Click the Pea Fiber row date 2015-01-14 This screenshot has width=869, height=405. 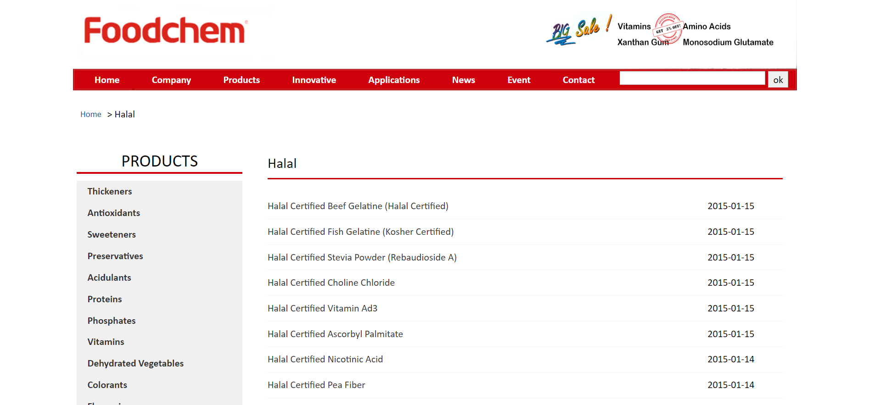click(731, 385)
